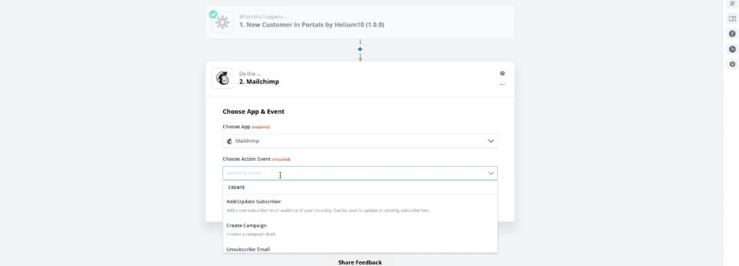Screen dimensions: 739x266
Task: Select Unsubscribe Email action
Action: [360, 249]
